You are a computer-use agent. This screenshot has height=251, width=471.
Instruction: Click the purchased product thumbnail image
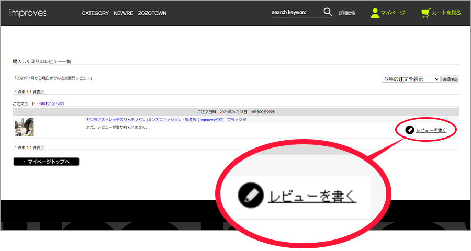(25, 127)
